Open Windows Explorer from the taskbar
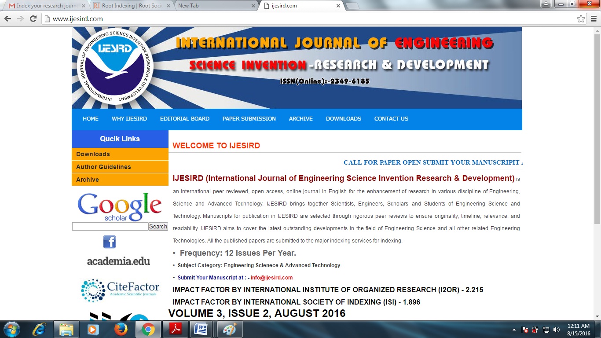The height and width of the screenshot is (338, 601). 66,329
